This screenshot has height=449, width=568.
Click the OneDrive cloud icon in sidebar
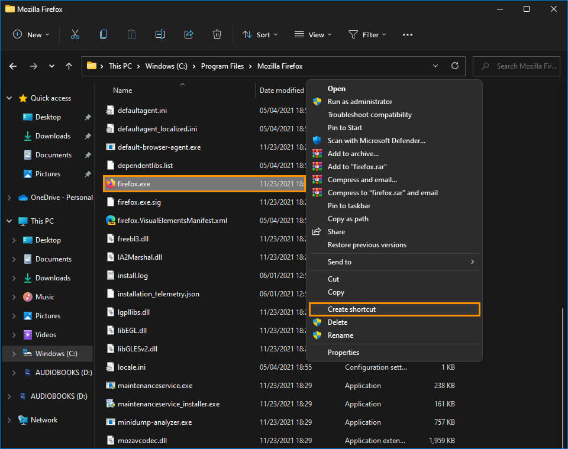[x=23, y=198]
